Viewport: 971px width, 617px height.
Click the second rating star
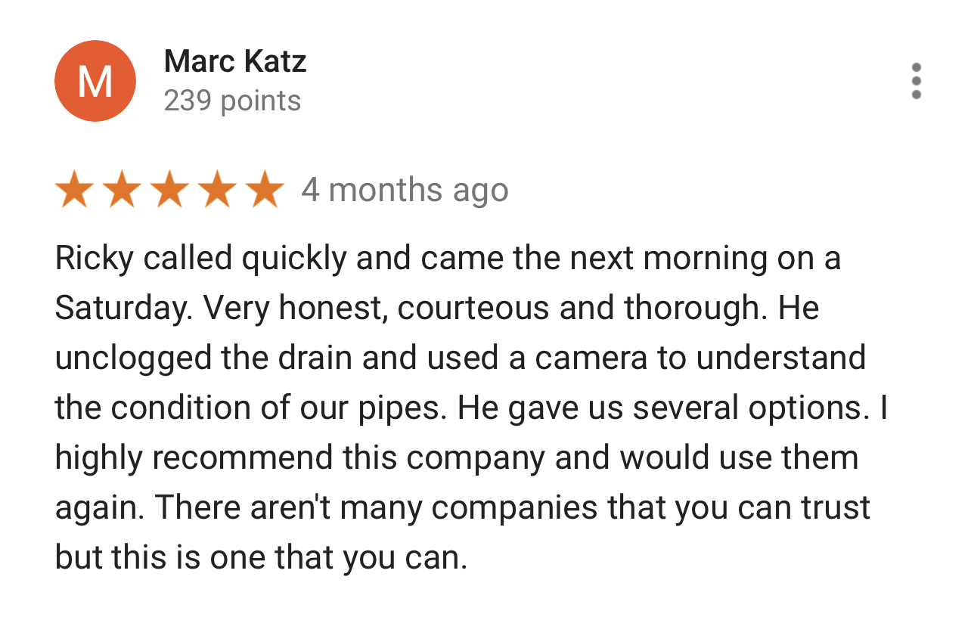(122, 189)
